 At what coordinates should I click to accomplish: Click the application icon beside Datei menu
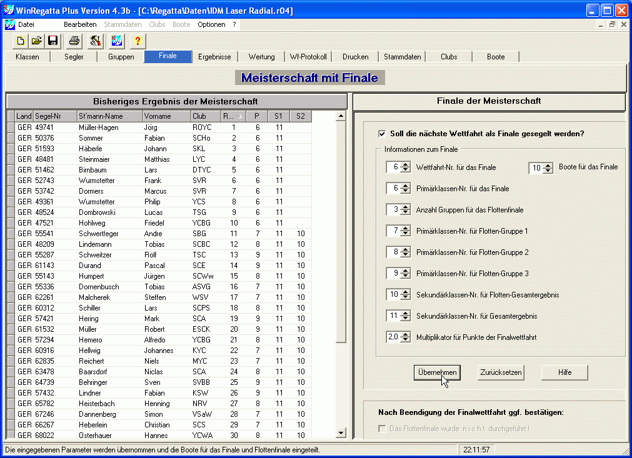click(9, 24)
